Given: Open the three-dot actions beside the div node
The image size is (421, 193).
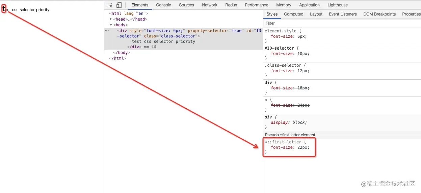Looking at the screenshot, I should [107, 31].
